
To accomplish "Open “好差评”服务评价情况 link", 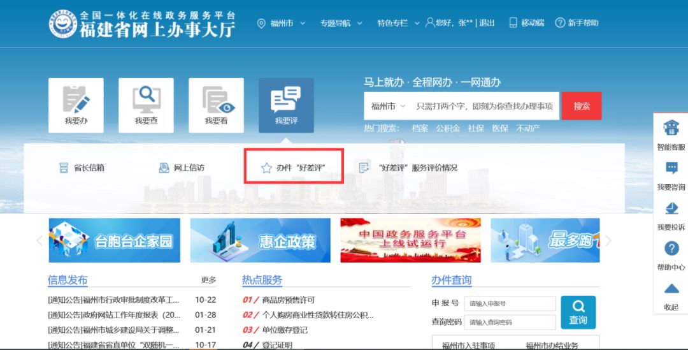I will [418, 168].
